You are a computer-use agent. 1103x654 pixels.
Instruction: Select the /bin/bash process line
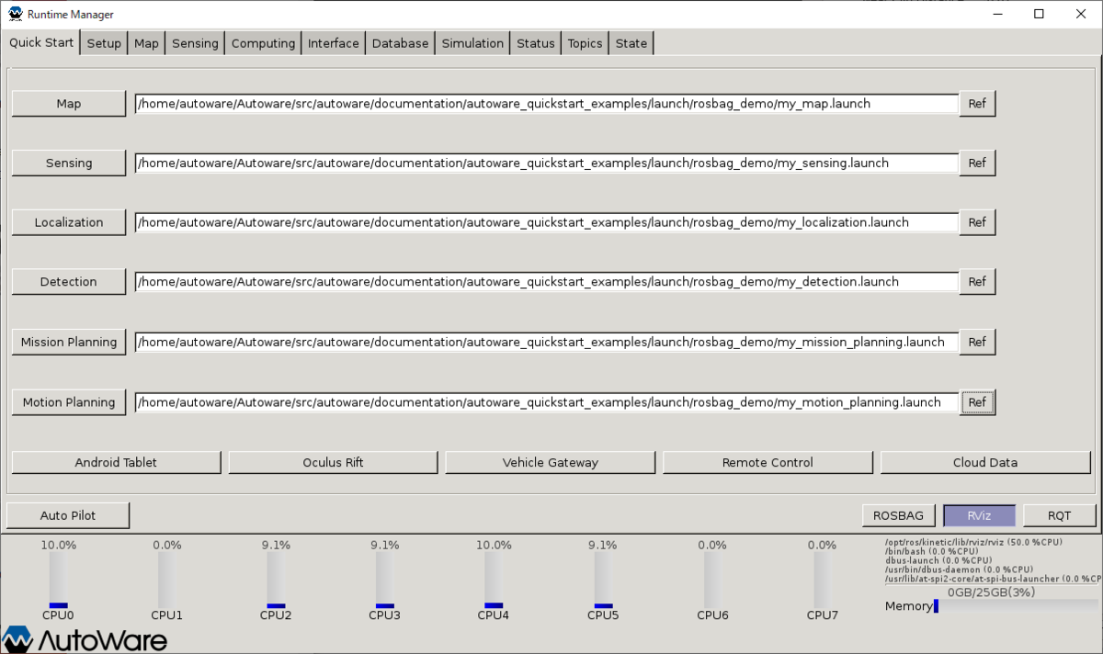pyautogui.click(x=932, y=551)
